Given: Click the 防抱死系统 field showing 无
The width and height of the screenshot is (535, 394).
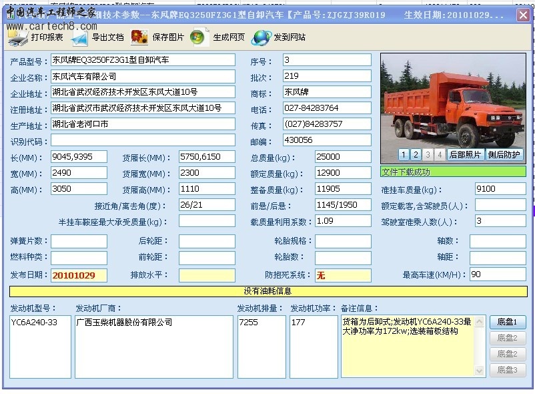Looking at the screenshot, I should click(x=343, y=276).
